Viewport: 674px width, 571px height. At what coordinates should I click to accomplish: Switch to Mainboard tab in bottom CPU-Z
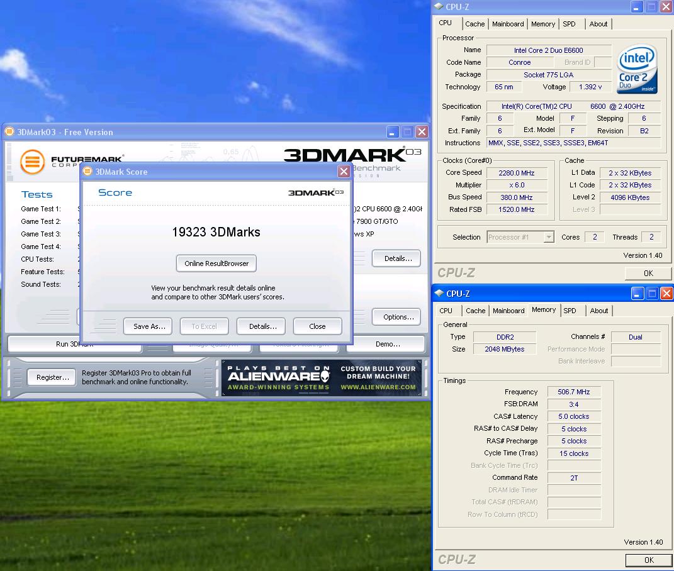pyautogui.click(x=508, y=311)
